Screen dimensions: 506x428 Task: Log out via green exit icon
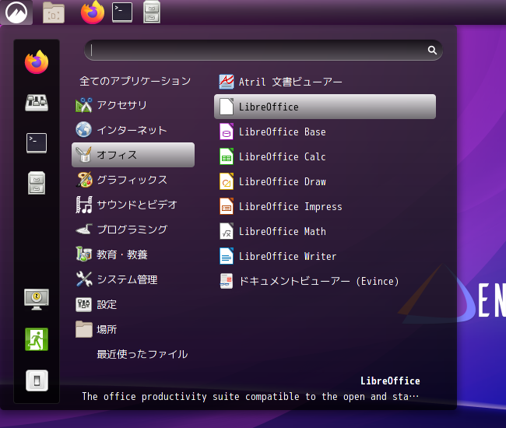coord(37,339)
